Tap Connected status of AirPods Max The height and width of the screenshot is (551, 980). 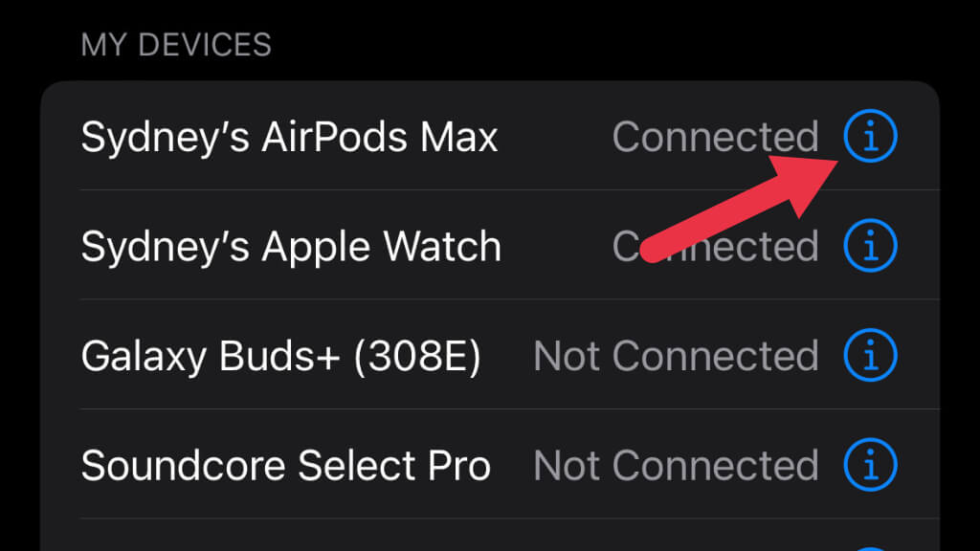point(716,137)
